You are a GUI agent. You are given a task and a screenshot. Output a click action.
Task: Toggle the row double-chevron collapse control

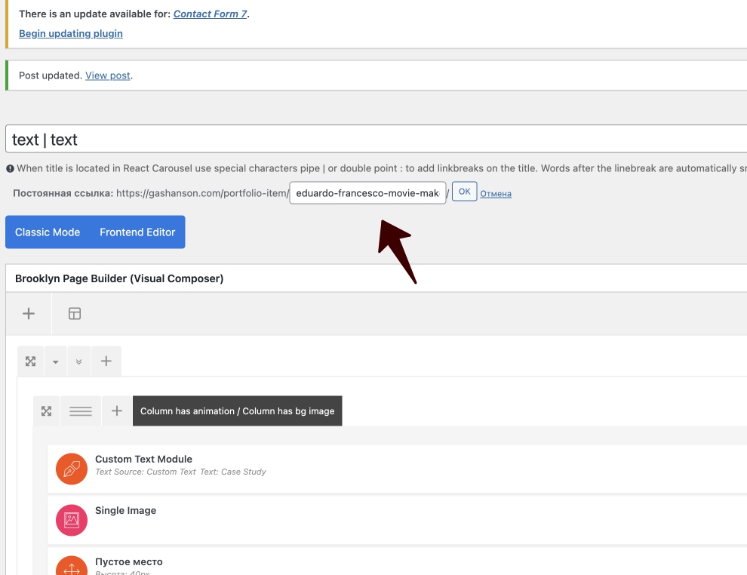(78, 361)
